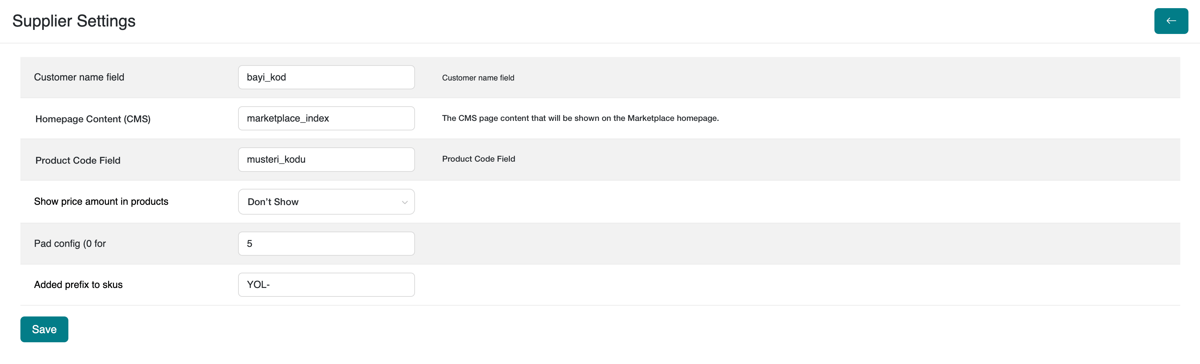Select the musteri_kodu input box
1200x364 pixels.
[326, 160]
